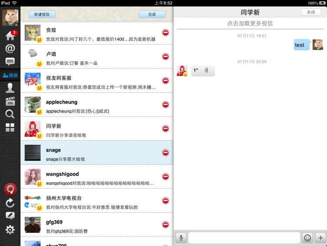Delete the applecheung conversation with red minus
The height and width of the screenshot is (246, 327).
166,105
